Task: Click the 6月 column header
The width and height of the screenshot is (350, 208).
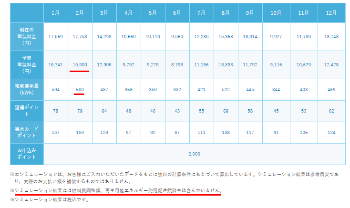Action: coord(177,13)
